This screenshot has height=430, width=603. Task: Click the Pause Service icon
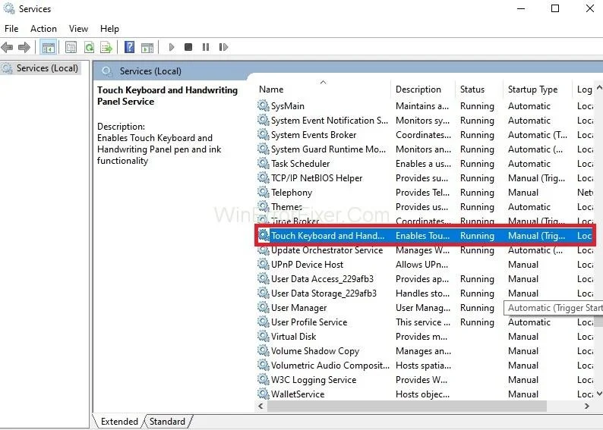click(x=206, y=47)
